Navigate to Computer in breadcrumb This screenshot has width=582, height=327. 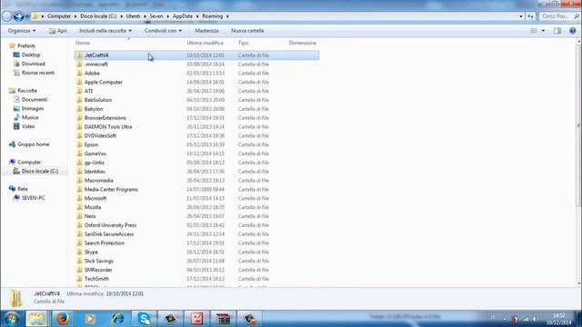coord(58,16)
